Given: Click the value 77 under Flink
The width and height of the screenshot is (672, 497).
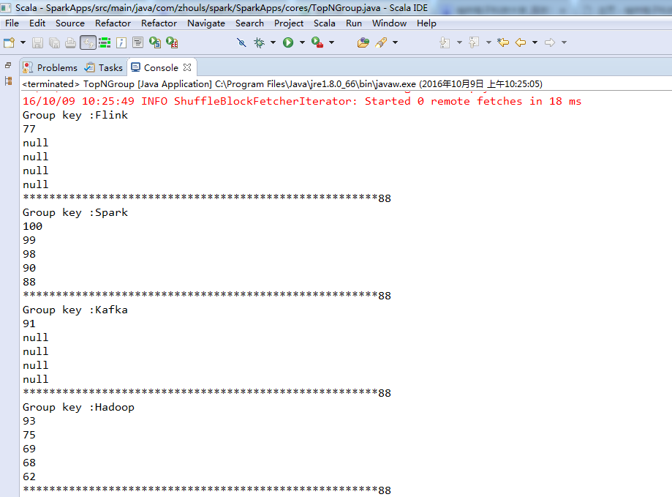Looking at the screenshot, I should [29, 129].
